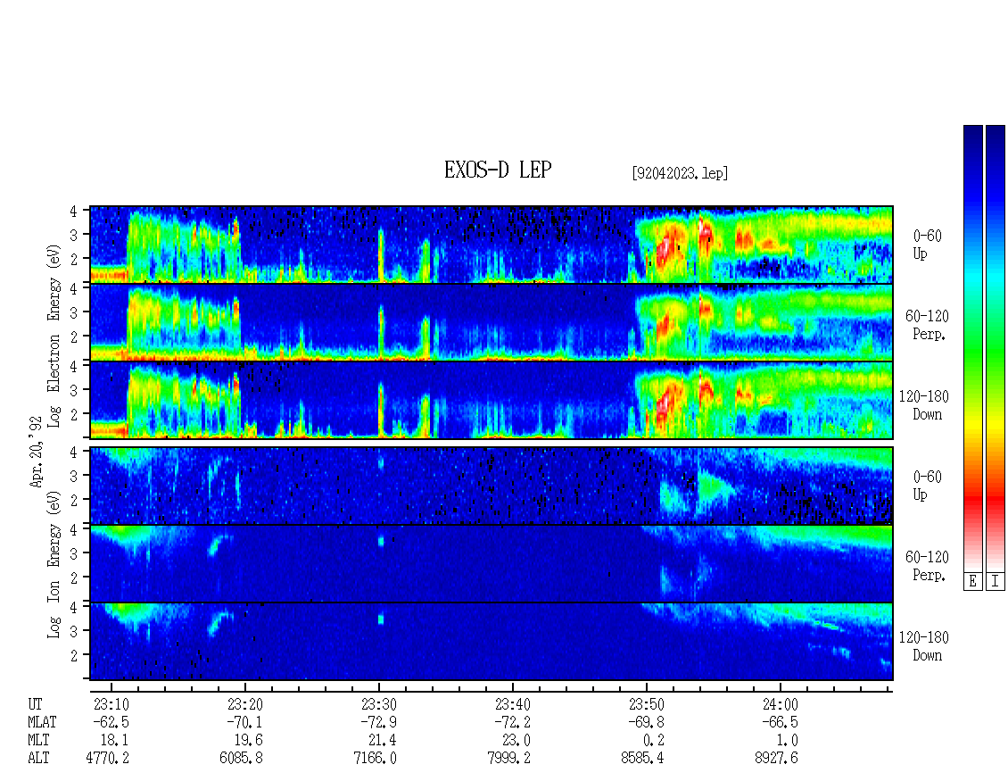Click the electron 120-180 Down pitch-angle label
Image resolution: width=1008 pixels, height=781 pixels.
coord(924,405)
